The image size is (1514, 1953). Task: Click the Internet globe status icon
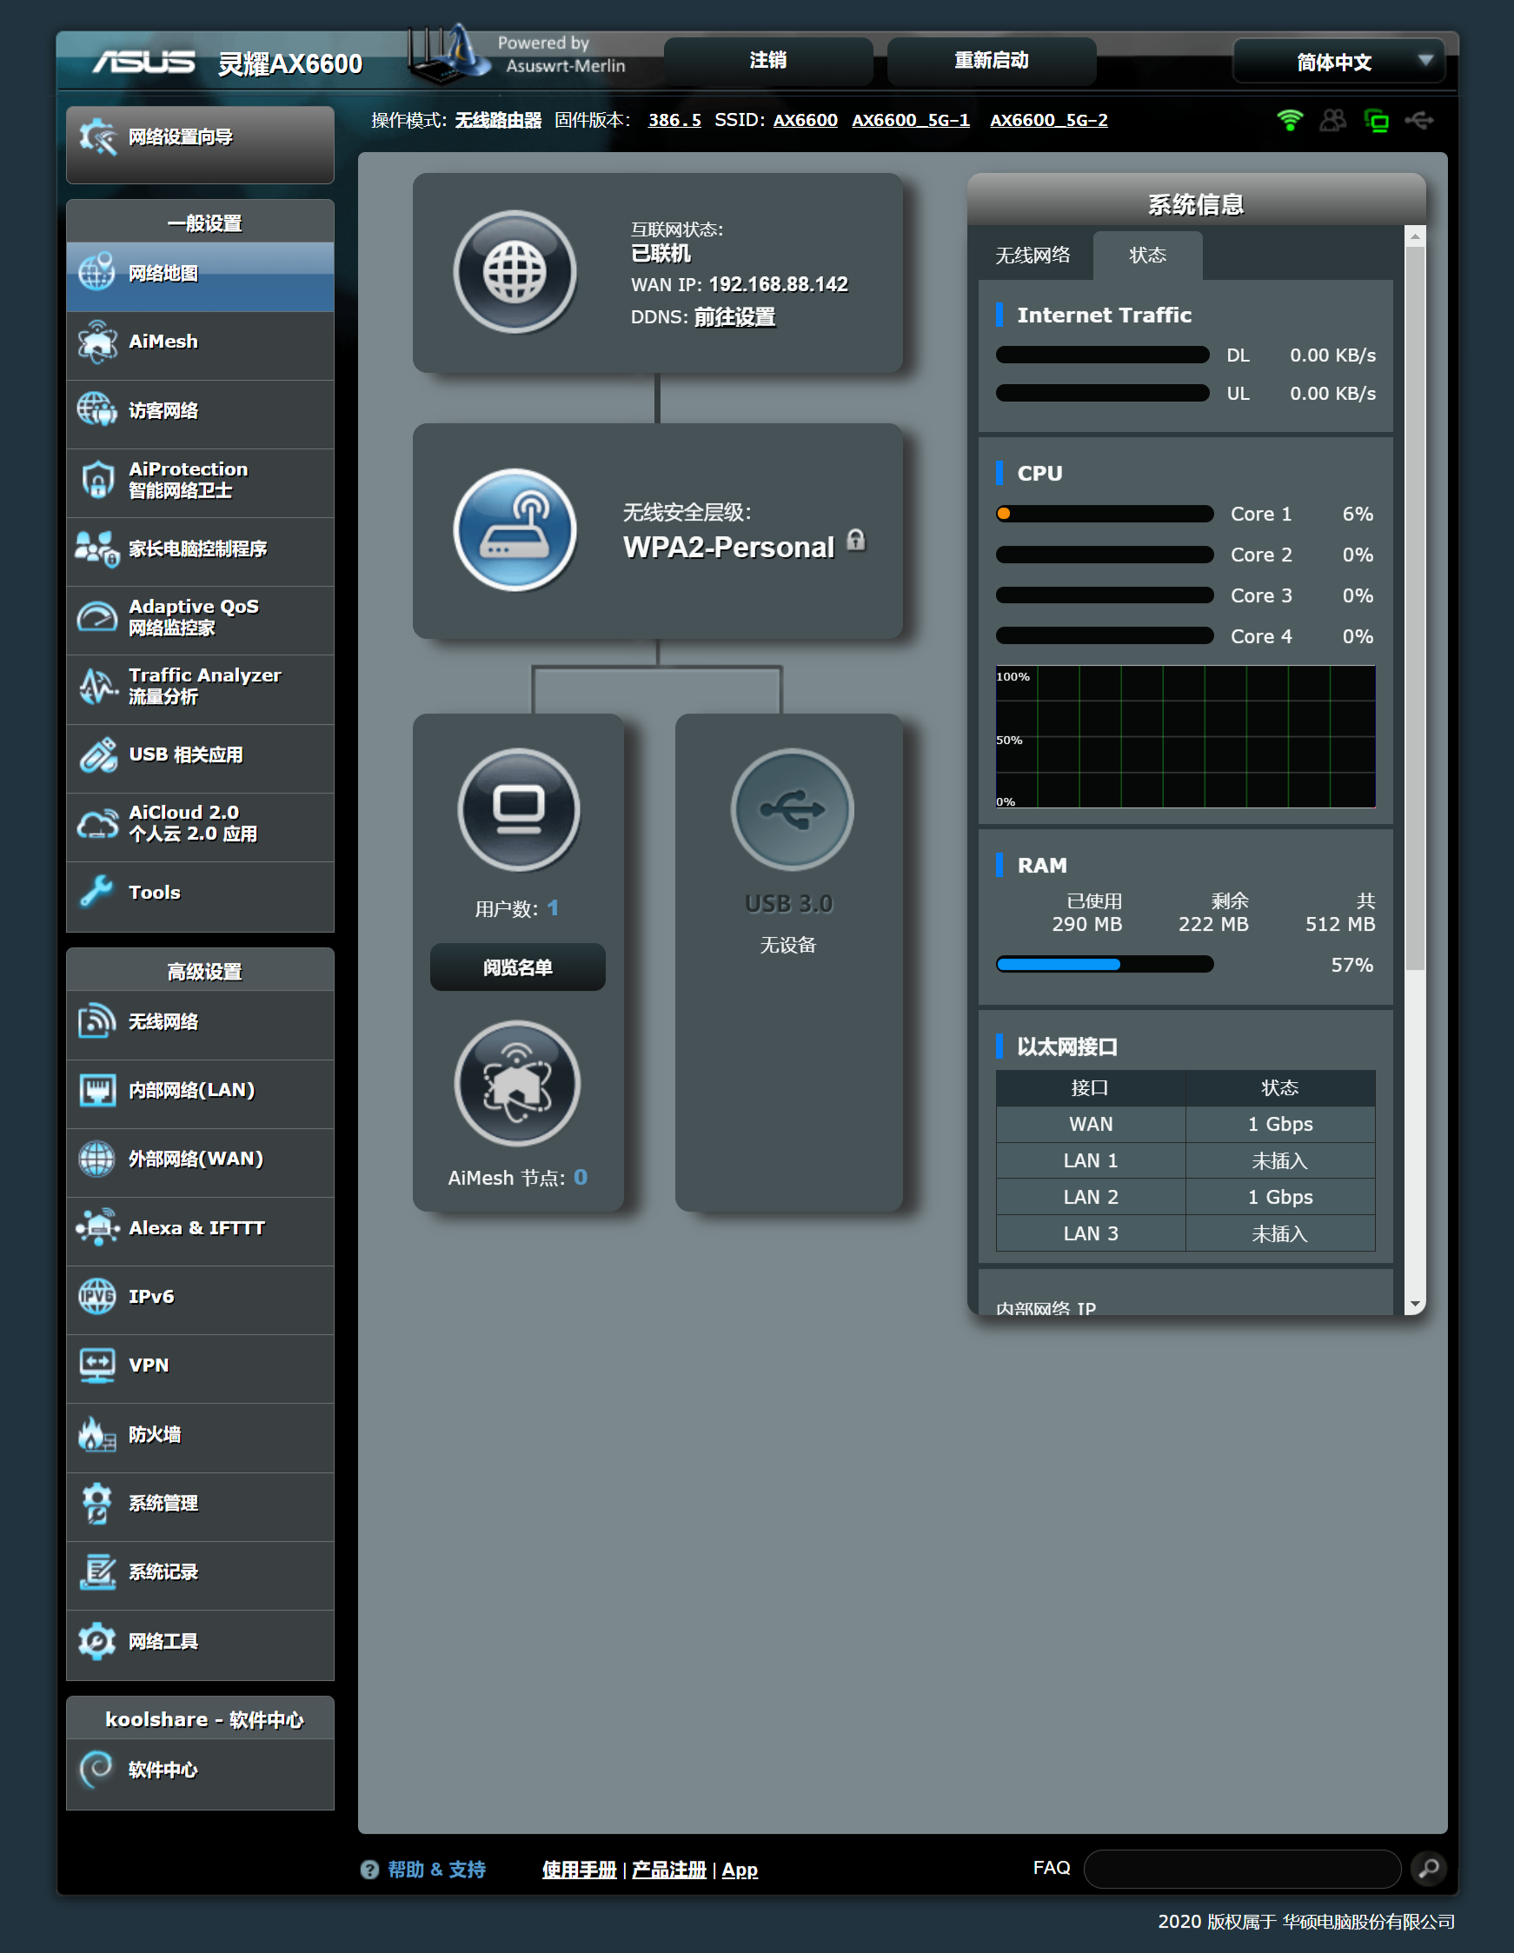[515, 272]
